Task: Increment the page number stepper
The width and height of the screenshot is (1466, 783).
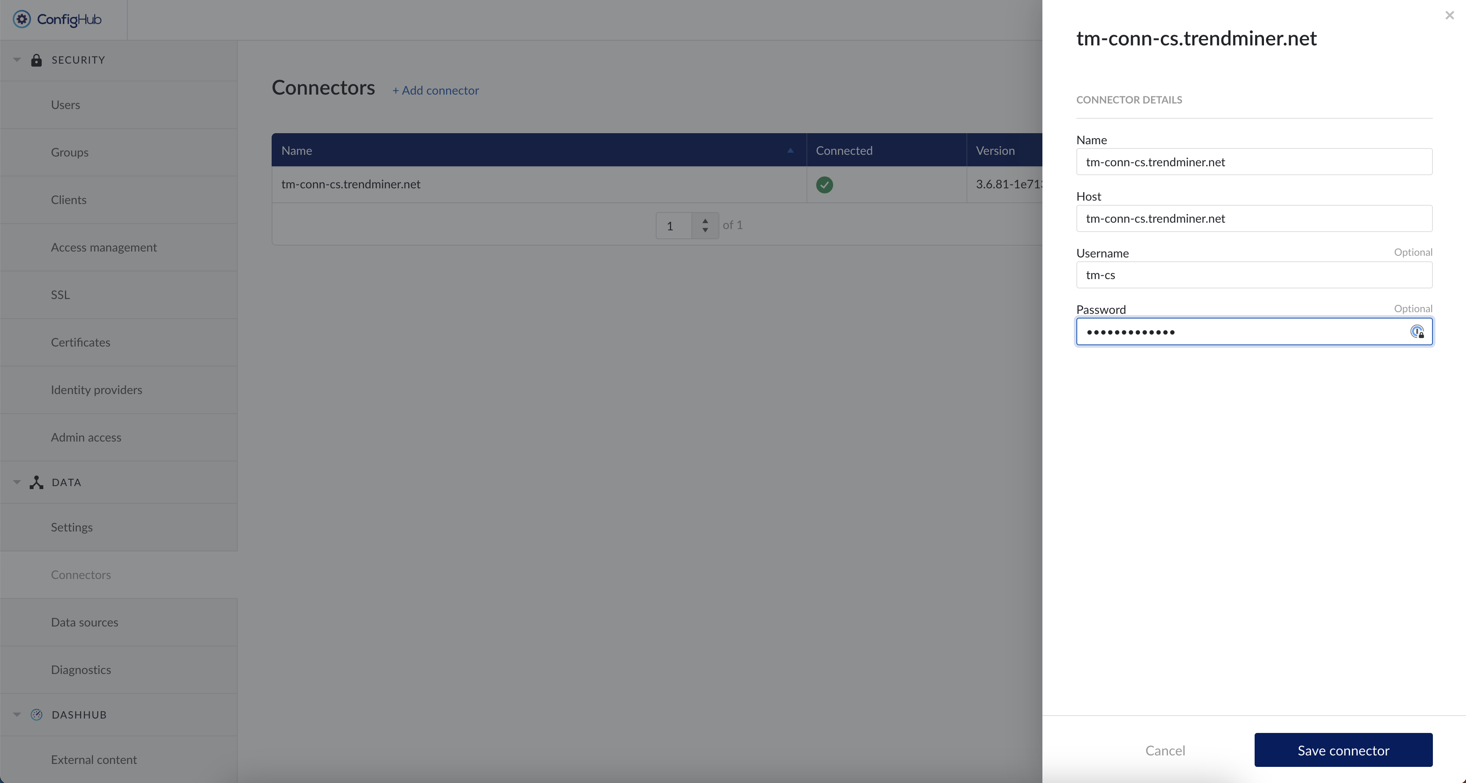Action: click(x=705, y=221)
